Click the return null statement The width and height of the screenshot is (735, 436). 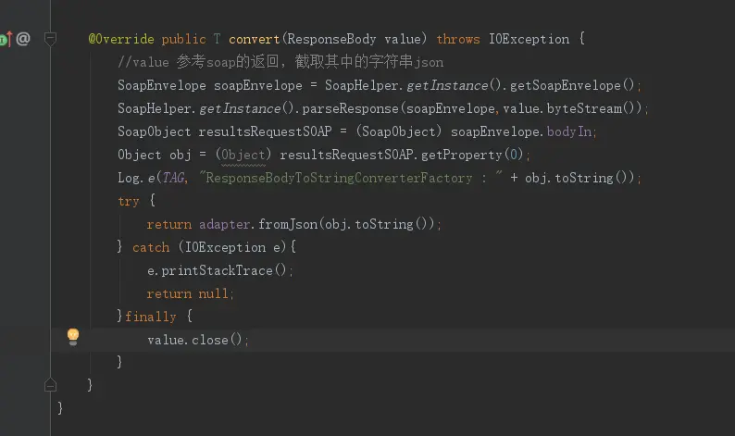(190, 294)
